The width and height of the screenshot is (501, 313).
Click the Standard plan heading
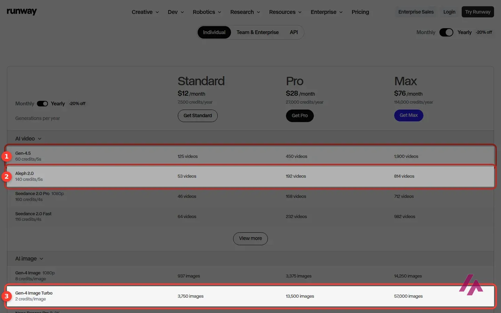[x=201, y=81]
